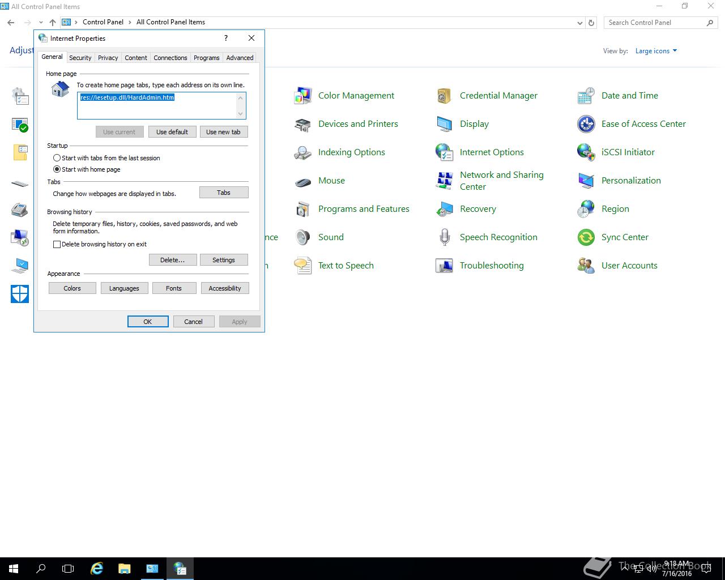
Task: Open the Windows Start menu
Action: coord(14,569)
